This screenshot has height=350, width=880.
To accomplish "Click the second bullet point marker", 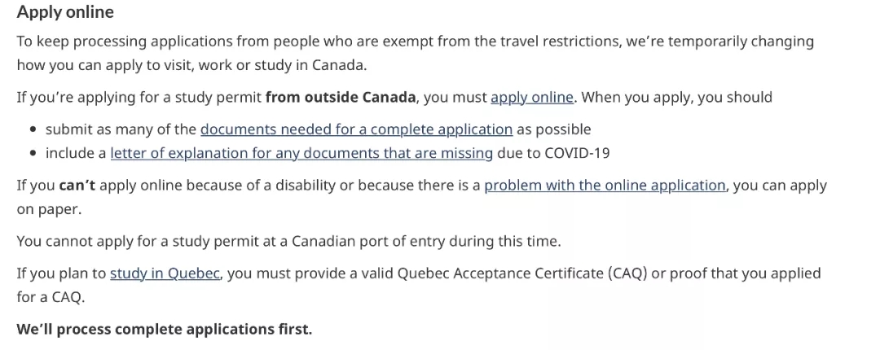I will click(34, 153).
